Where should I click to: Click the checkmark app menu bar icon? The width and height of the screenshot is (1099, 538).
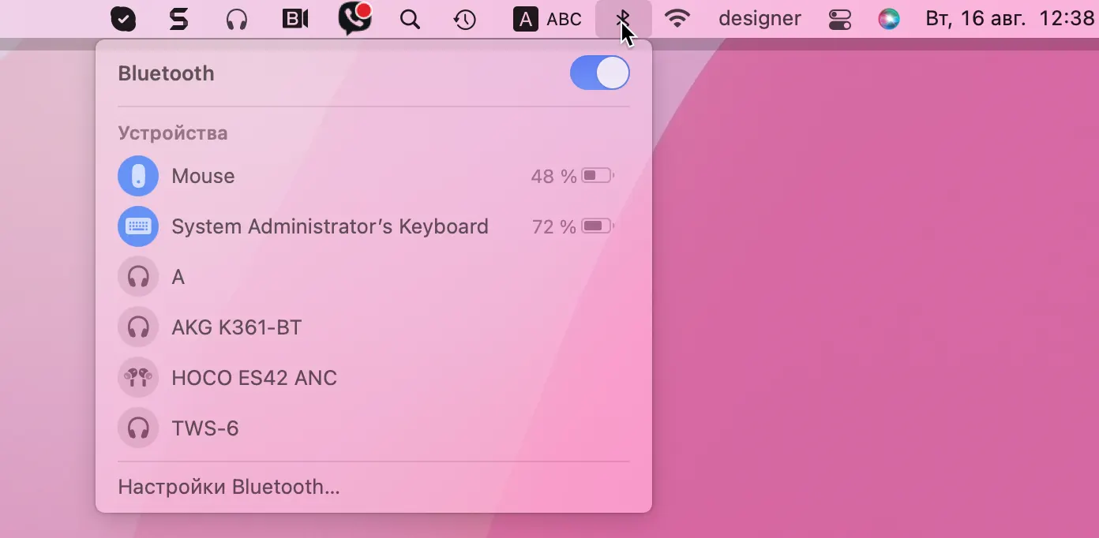(123, 19)
